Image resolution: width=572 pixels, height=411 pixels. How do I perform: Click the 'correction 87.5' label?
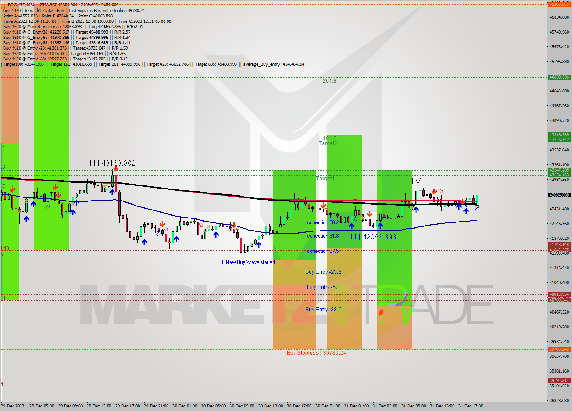point(323,251)
